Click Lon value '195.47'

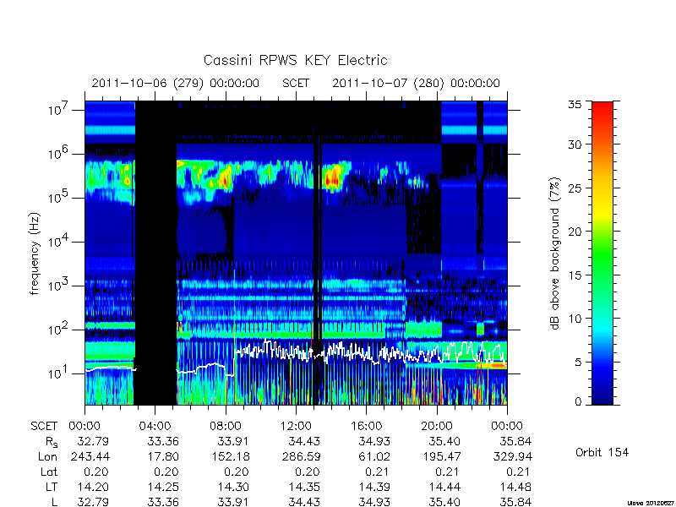tap(441, 456)
